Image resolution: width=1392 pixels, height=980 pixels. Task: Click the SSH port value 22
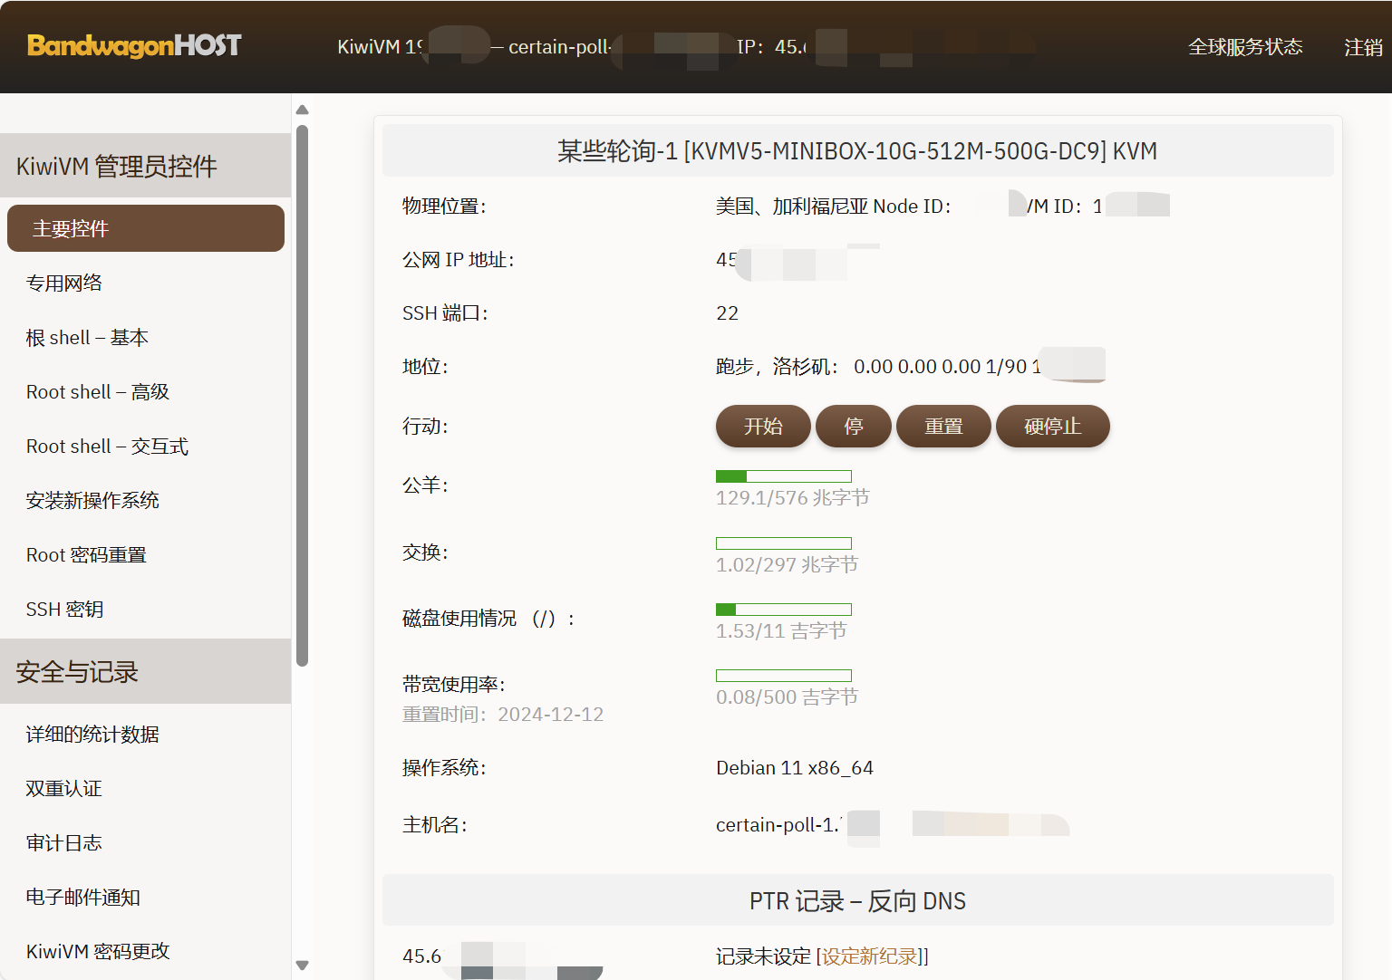(x=728, y=313)
